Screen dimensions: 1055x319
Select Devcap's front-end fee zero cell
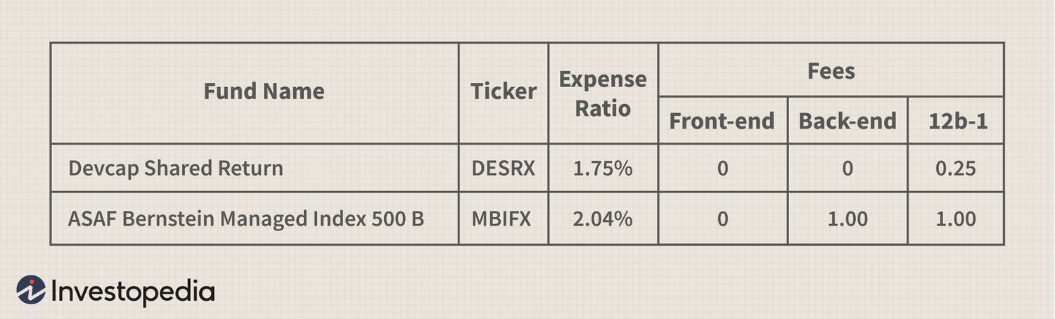[722, 169]
